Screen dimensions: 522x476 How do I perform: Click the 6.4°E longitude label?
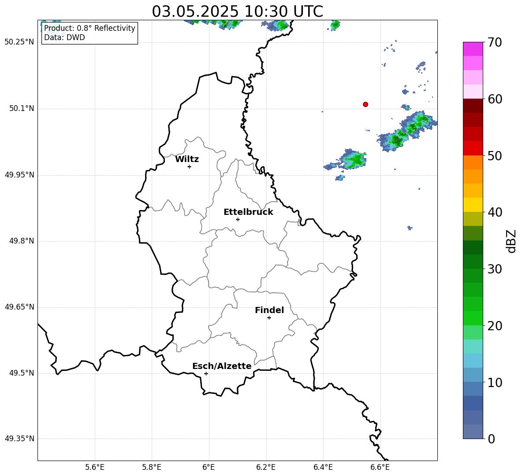(323, 467)
